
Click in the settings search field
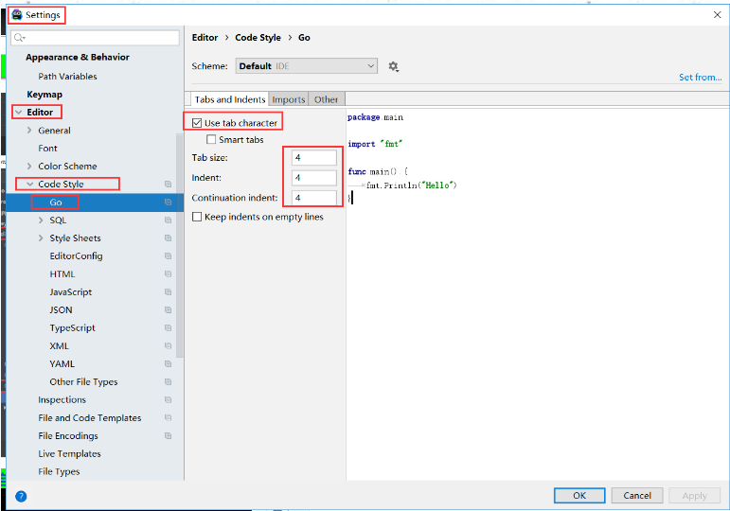[96, 38]
